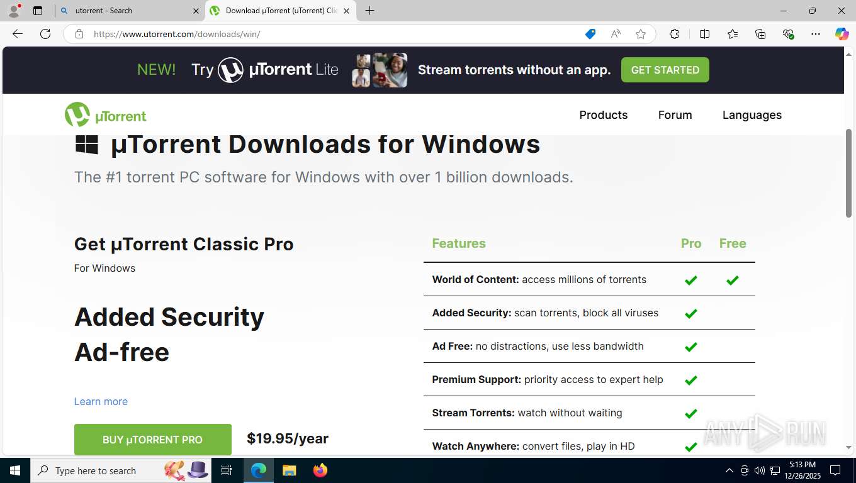Viewport: 856px width, 483px height.
Task: Click the 'Pro' column header
Action: point(691,243)
